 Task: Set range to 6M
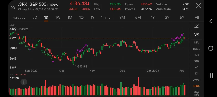[x=138, y=18]
